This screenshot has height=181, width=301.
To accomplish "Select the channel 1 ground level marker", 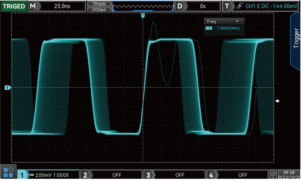I will coord(8,88).
